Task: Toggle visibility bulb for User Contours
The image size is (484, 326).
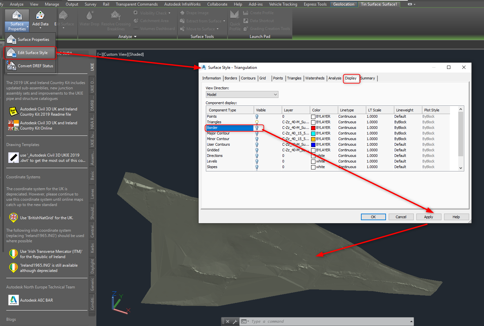Action: tap(257, 144)
